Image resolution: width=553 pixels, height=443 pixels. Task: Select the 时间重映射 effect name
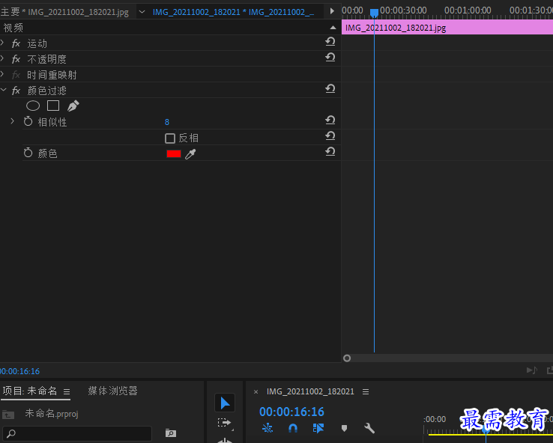point(52,75)
